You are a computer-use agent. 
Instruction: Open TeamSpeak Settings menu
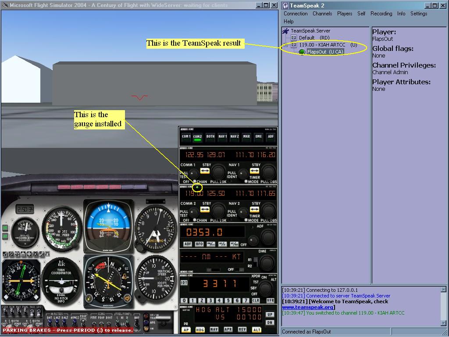(x=419, y=14)
